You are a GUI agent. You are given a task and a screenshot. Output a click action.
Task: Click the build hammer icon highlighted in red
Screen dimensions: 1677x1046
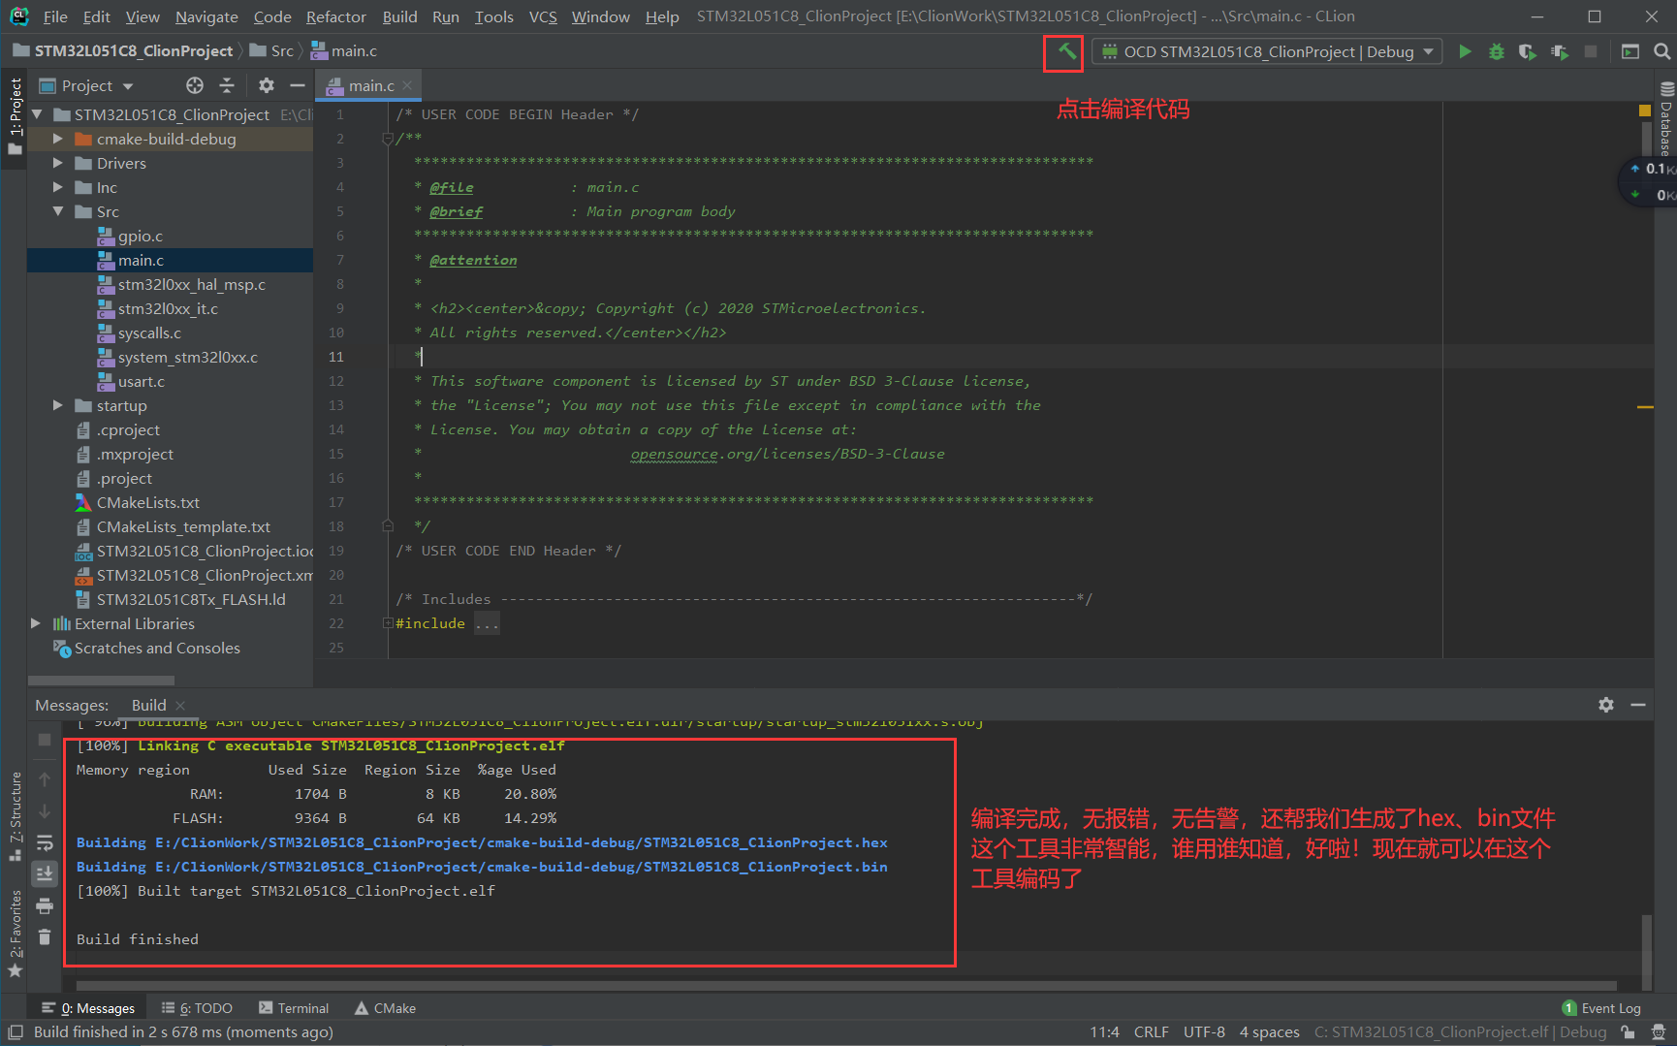1062,51
